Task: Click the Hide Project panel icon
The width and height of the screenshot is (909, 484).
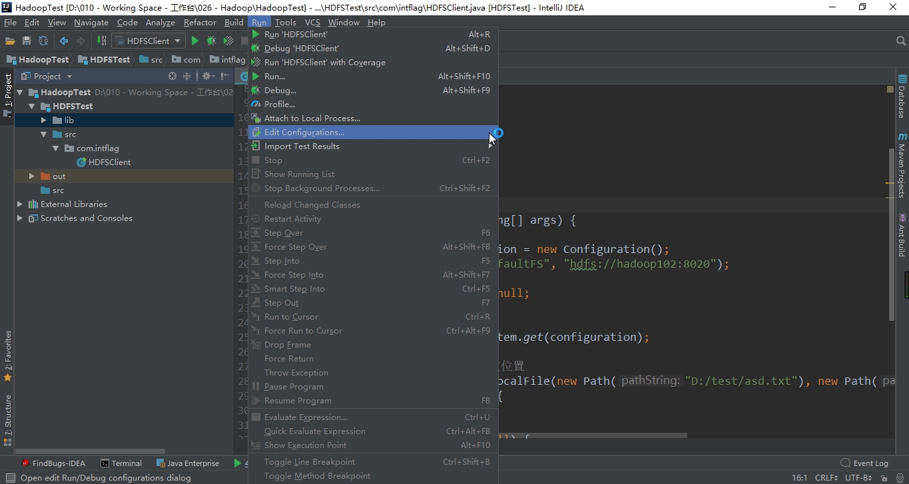Action: [225, 76]
